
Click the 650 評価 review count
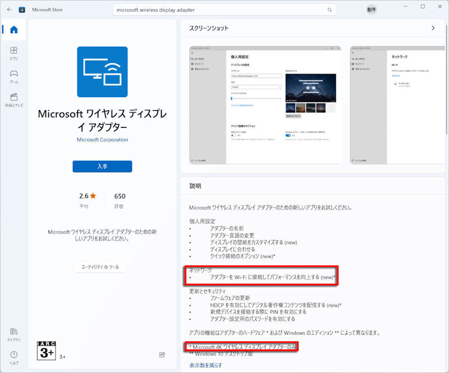[120, 201]
